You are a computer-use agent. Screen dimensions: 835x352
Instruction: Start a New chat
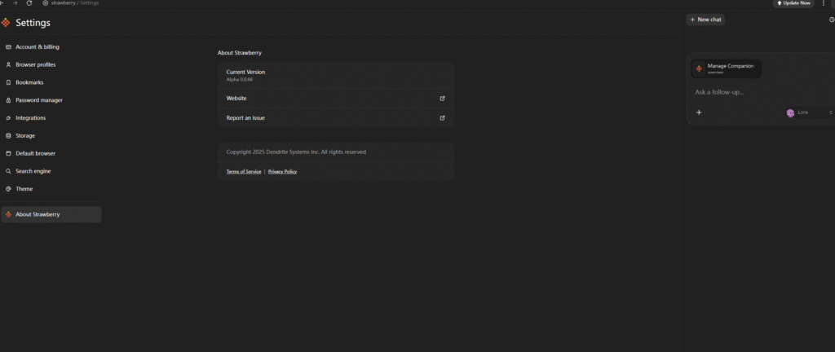pos(705,20)
